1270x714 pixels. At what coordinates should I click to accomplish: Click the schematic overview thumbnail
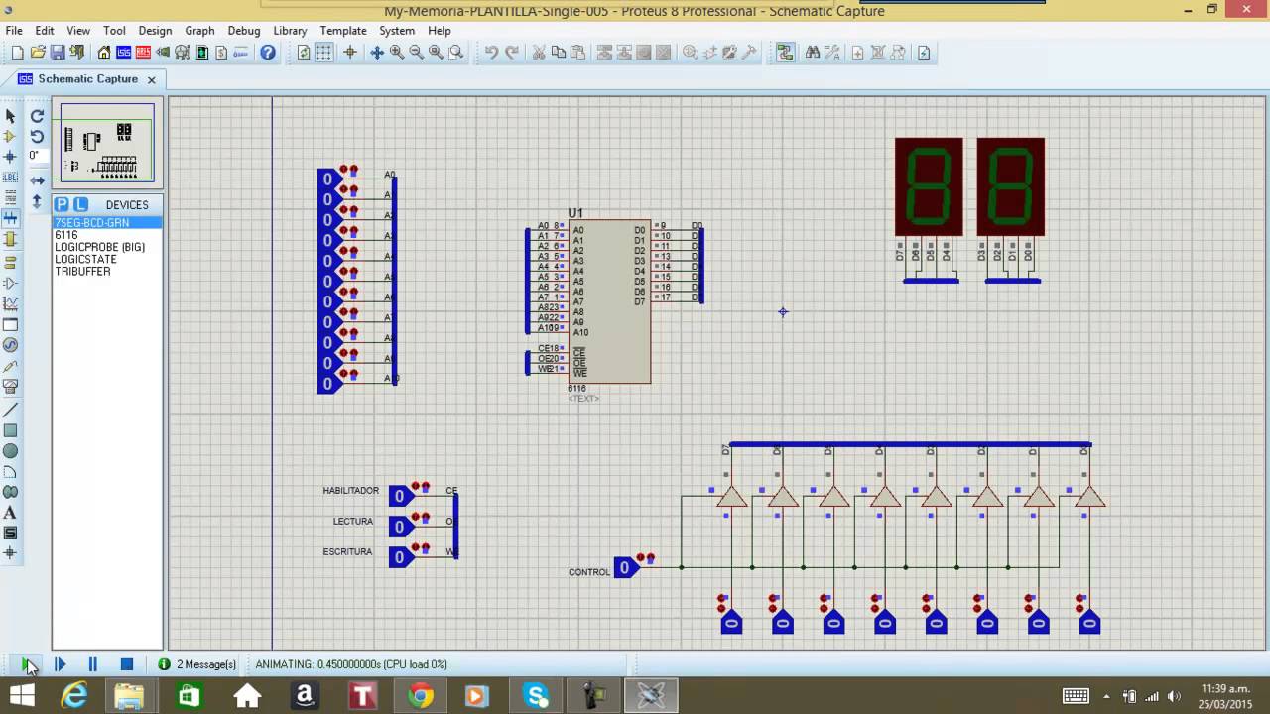click(x=107, y=143)
